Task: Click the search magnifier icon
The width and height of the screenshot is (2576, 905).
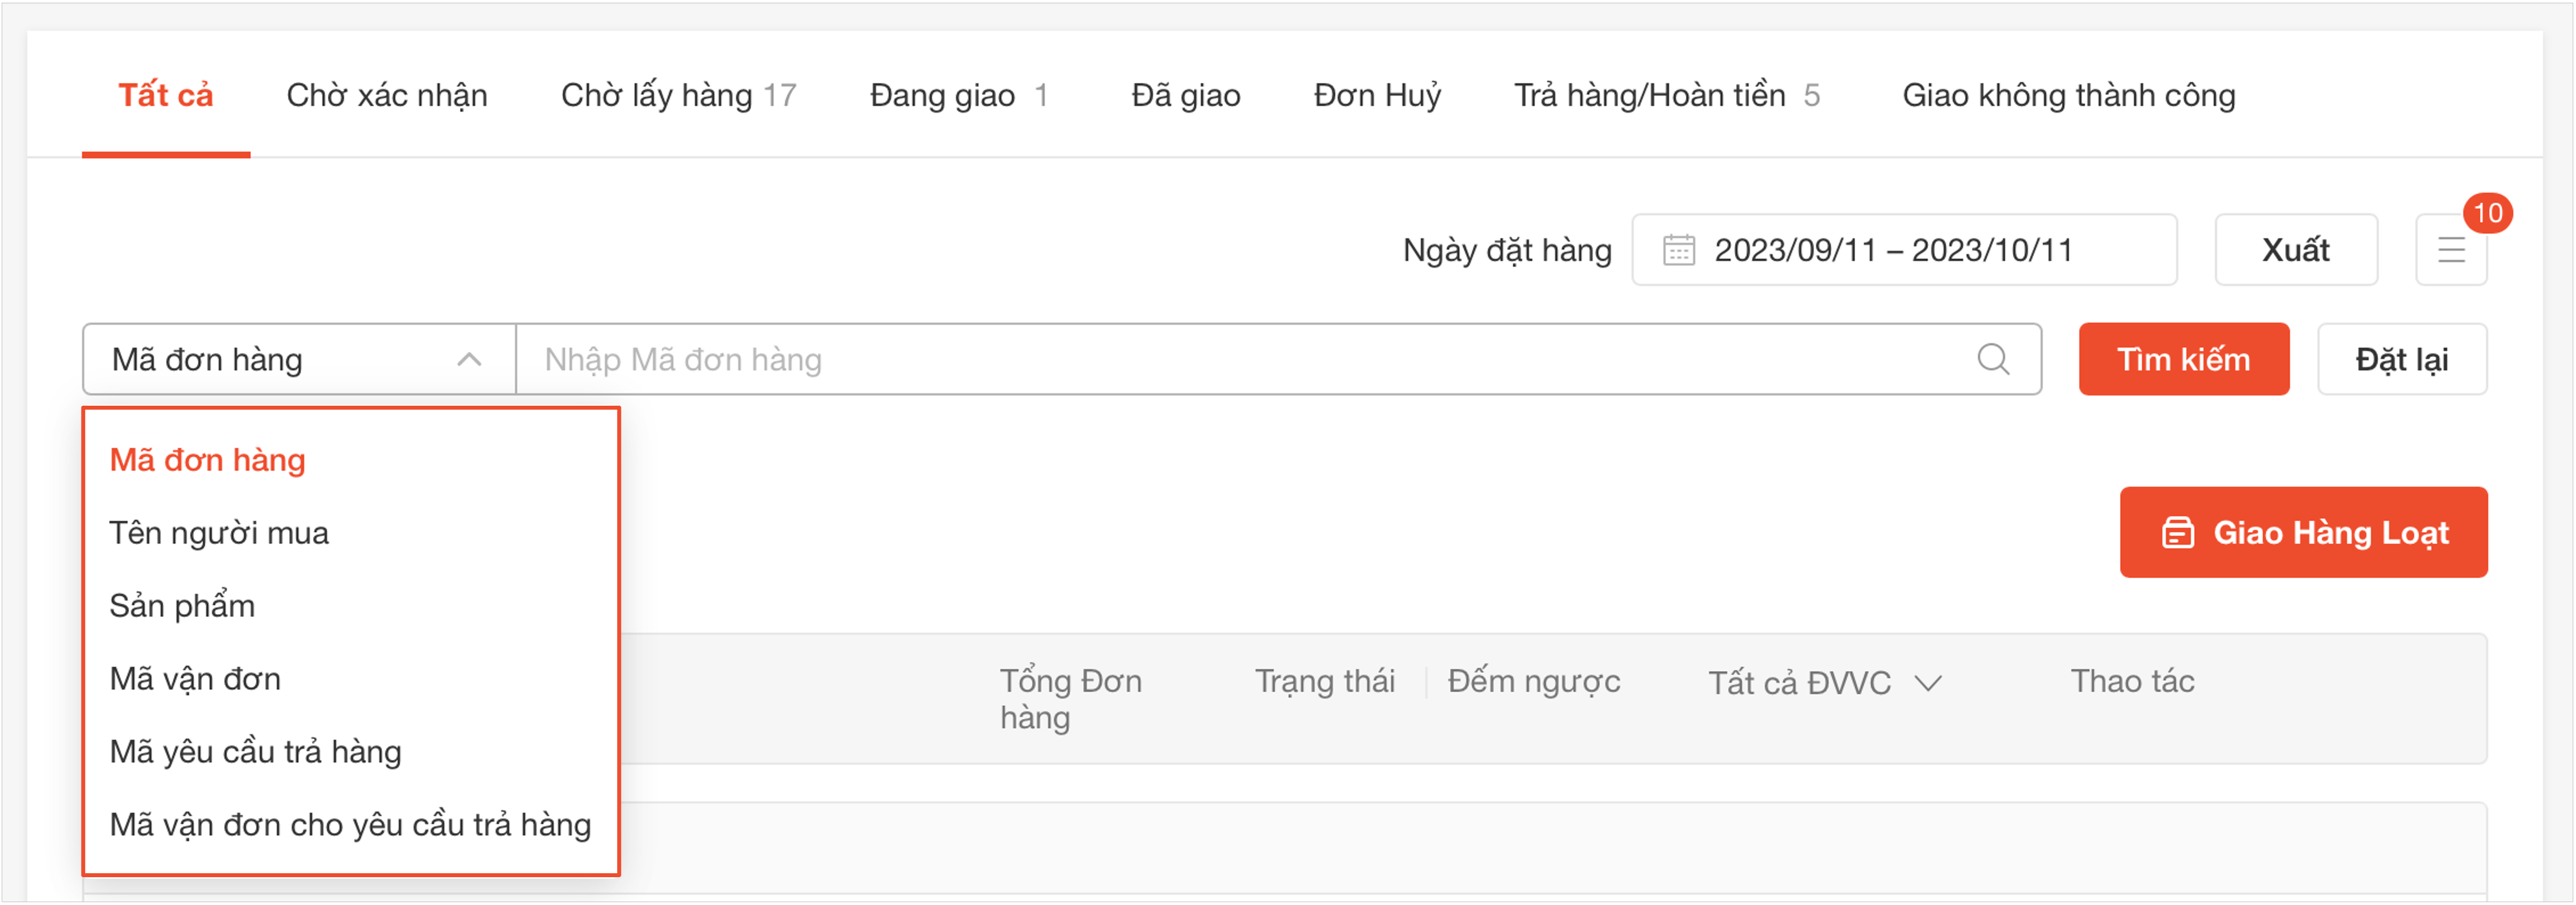Action: [x=1992, y=360]
